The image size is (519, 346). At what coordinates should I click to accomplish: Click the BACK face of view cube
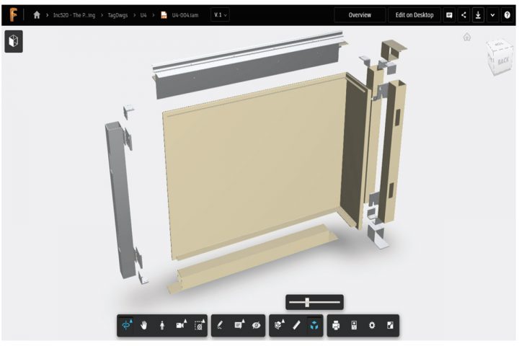502,61
